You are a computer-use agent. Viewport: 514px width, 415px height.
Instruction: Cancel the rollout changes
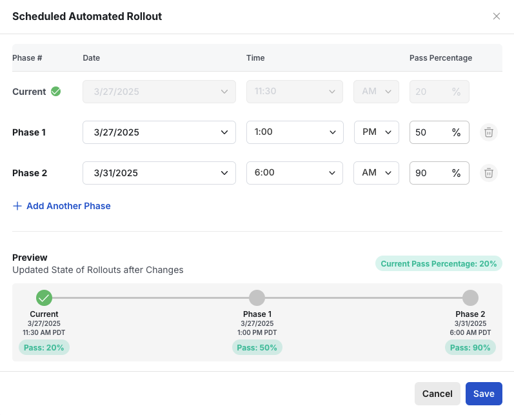click(437, 393)
